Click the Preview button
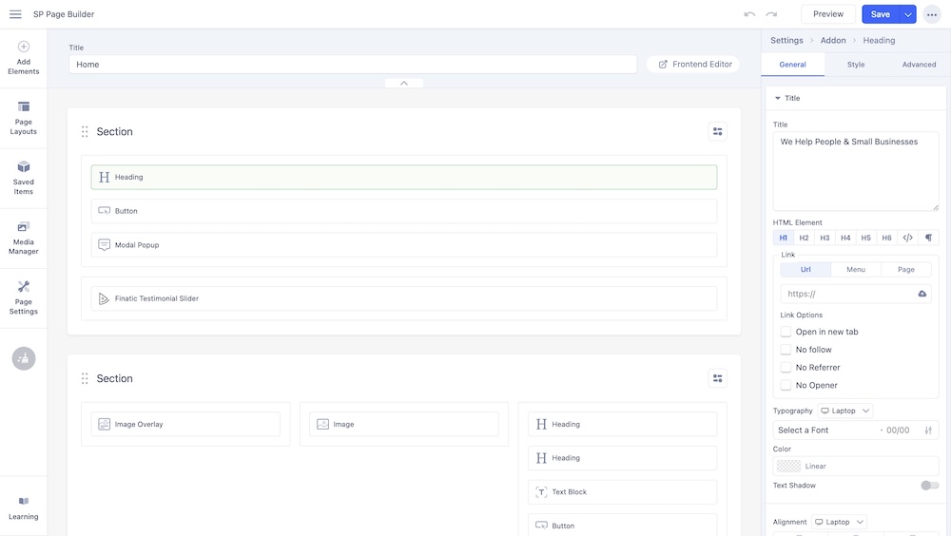 [827, 14]
